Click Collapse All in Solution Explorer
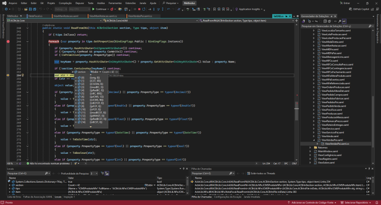This screenshot has width=381, height=205. click(325, 21)
